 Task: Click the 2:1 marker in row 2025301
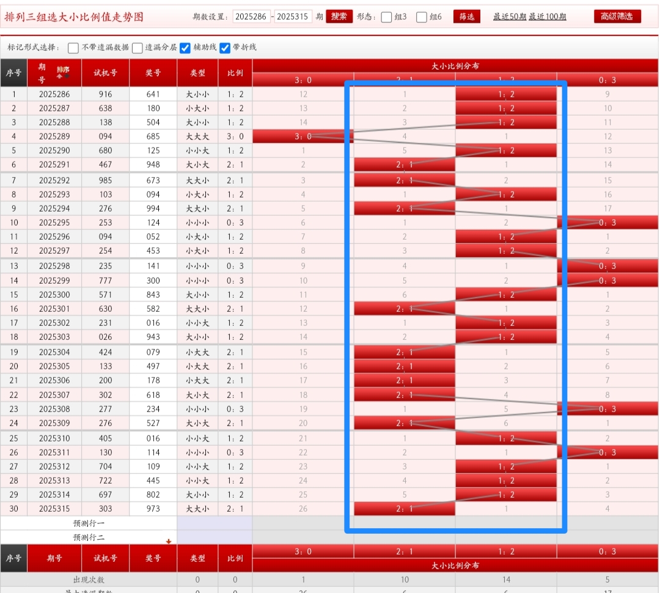[405, 309]
